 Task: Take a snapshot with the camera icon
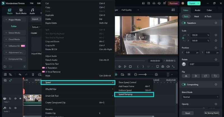point(163,66)
